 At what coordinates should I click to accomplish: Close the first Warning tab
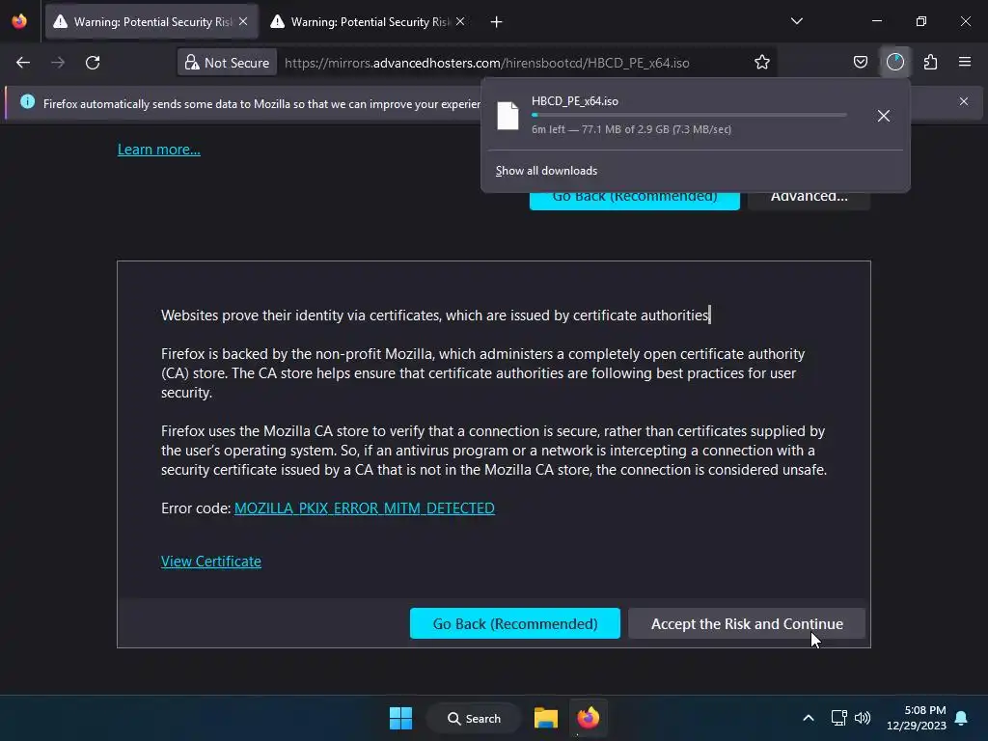click(x=243, y=22)
